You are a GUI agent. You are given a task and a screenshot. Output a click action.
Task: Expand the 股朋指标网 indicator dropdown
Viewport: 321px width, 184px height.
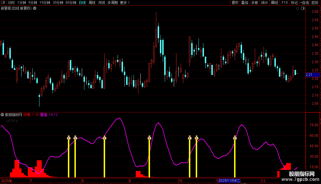point(2,115)
